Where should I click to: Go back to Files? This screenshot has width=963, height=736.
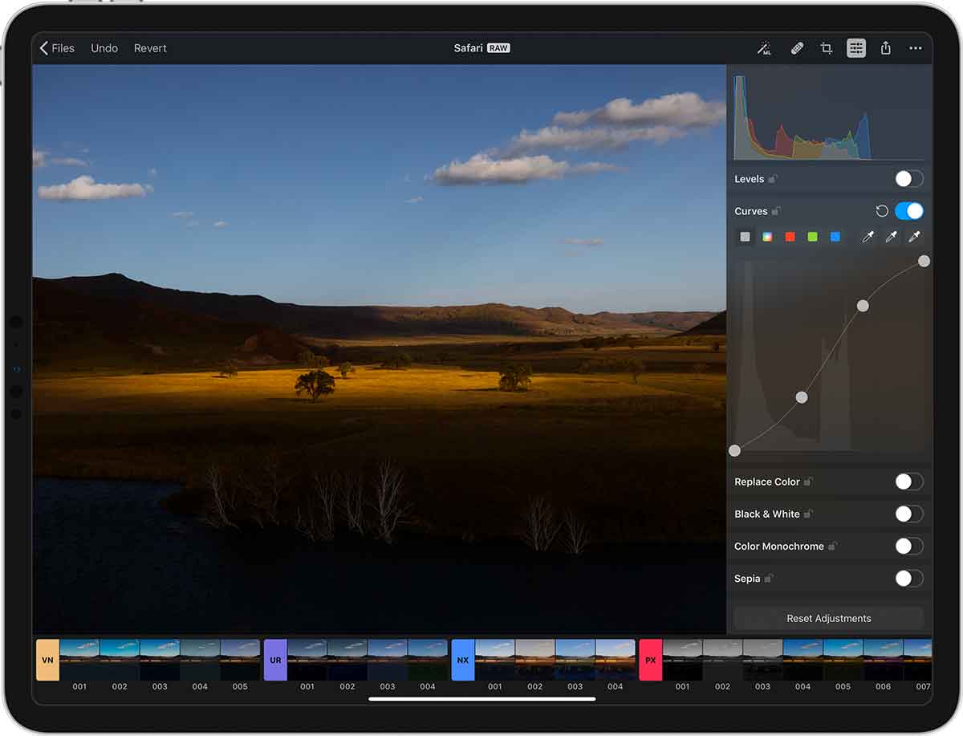[x=57, y=49]
